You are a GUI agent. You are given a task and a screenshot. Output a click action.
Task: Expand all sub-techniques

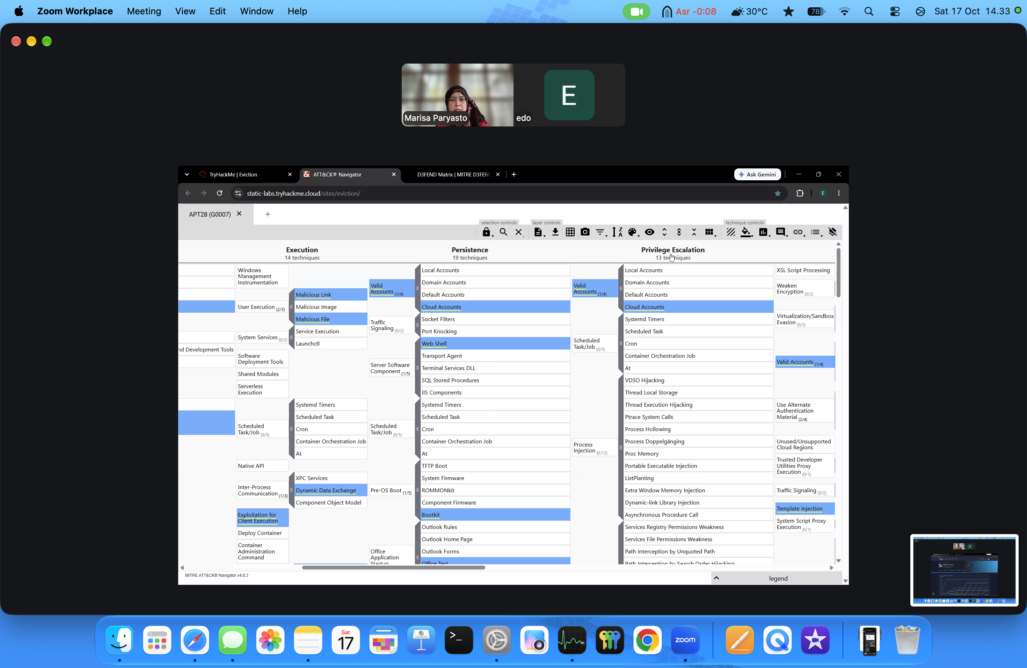664,232
